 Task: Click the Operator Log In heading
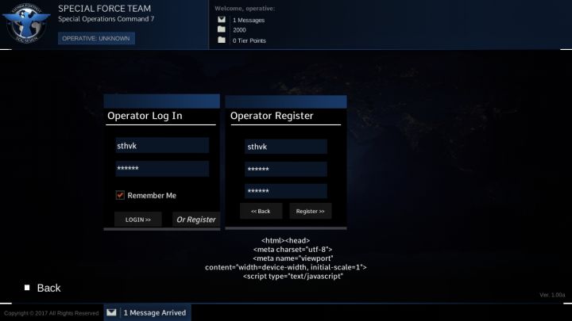pos(145,116)
